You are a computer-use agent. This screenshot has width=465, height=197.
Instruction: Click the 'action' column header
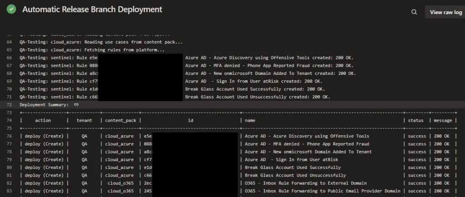(x=43, y=120)
